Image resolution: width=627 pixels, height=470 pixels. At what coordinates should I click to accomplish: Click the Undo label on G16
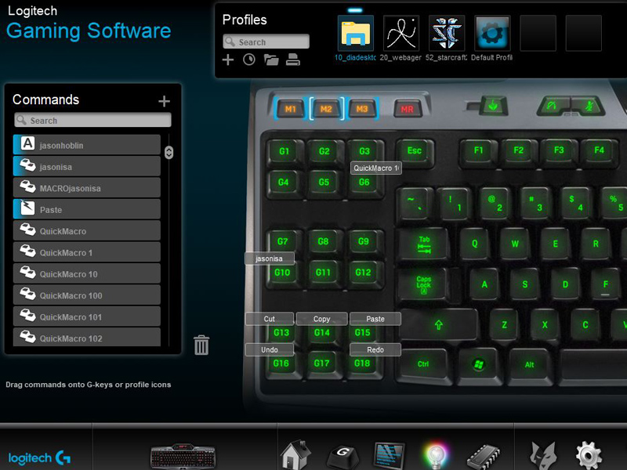(x=269, y=349)
